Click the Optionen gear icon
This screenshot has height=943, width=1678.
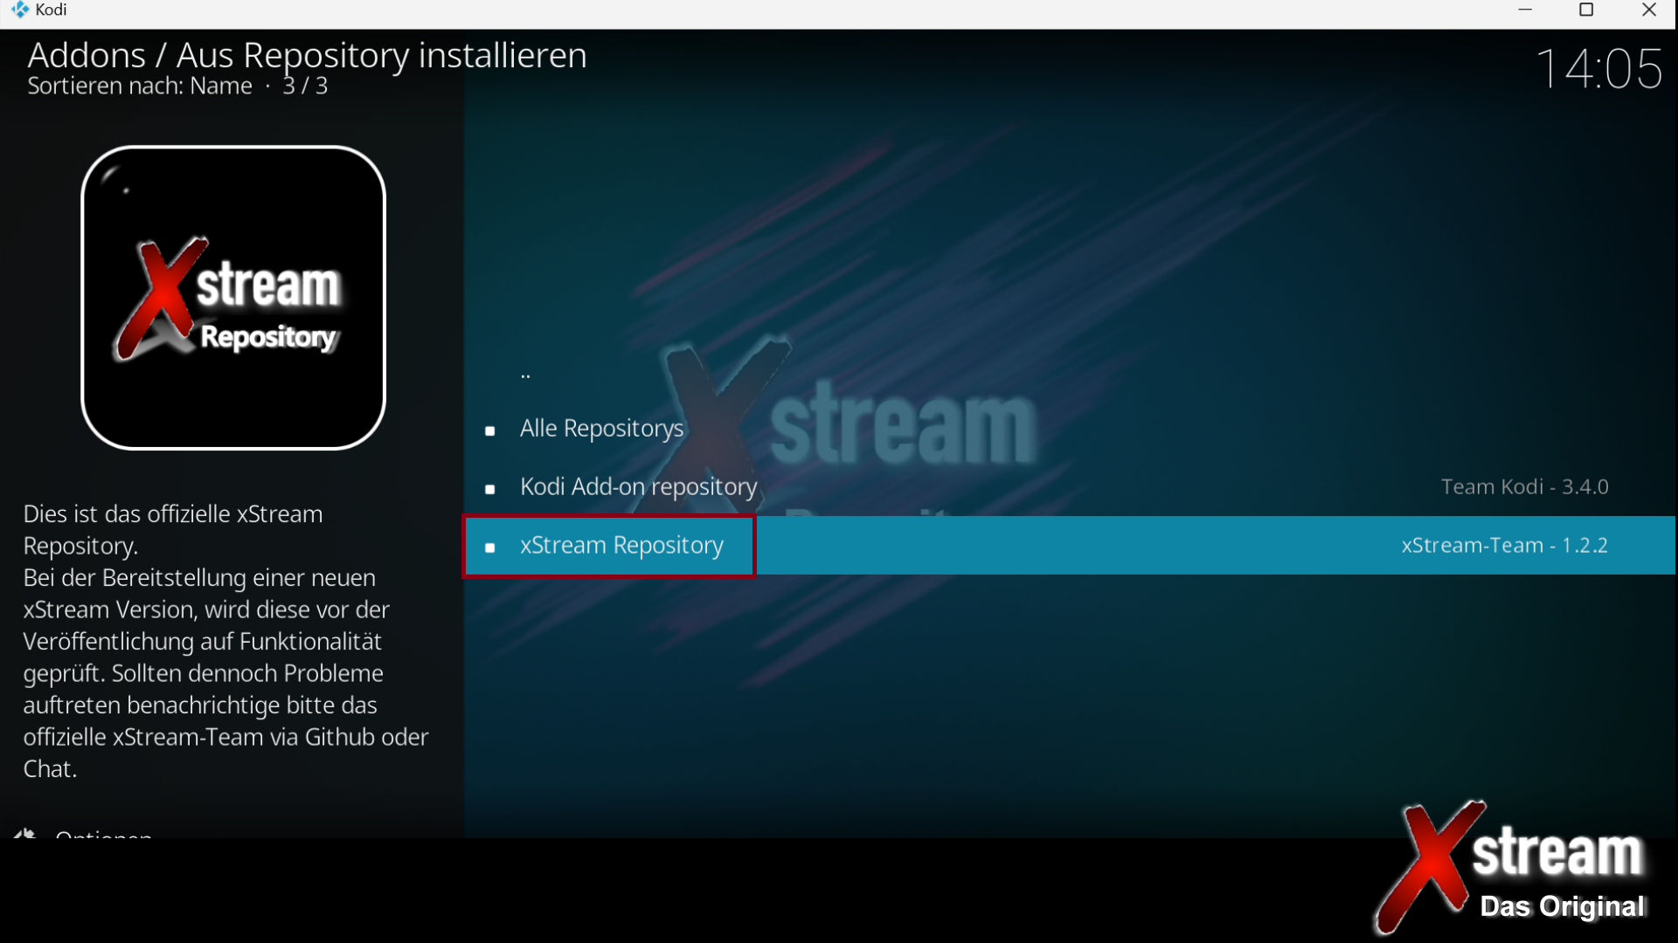[x=24, y=834]
